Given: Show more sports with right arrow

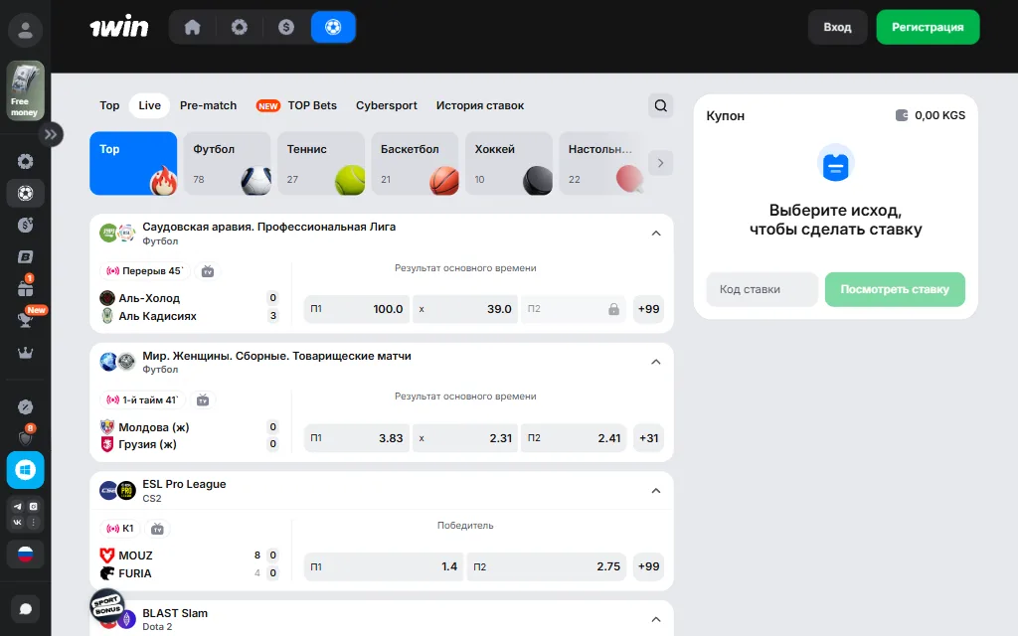Looking at the screenshot, I should [x=661, y=164].
